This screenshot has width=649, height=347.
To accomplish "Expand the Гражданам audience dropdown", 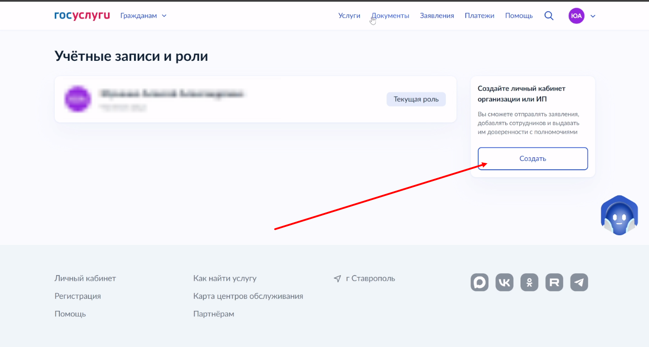I will click(143, 16).
